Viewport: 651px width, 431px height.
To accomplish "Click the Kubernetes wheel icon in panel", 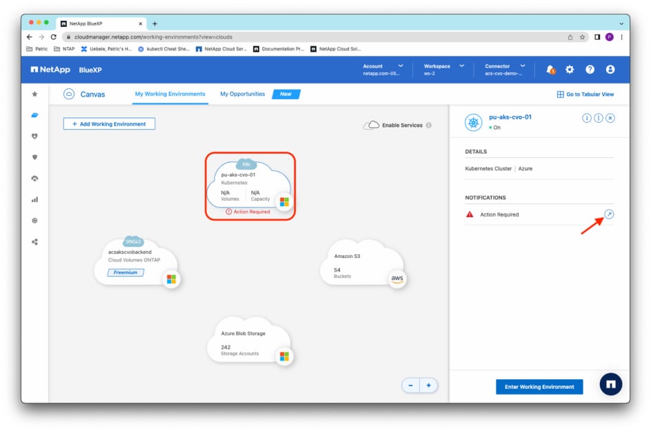I will click(473, 123).
